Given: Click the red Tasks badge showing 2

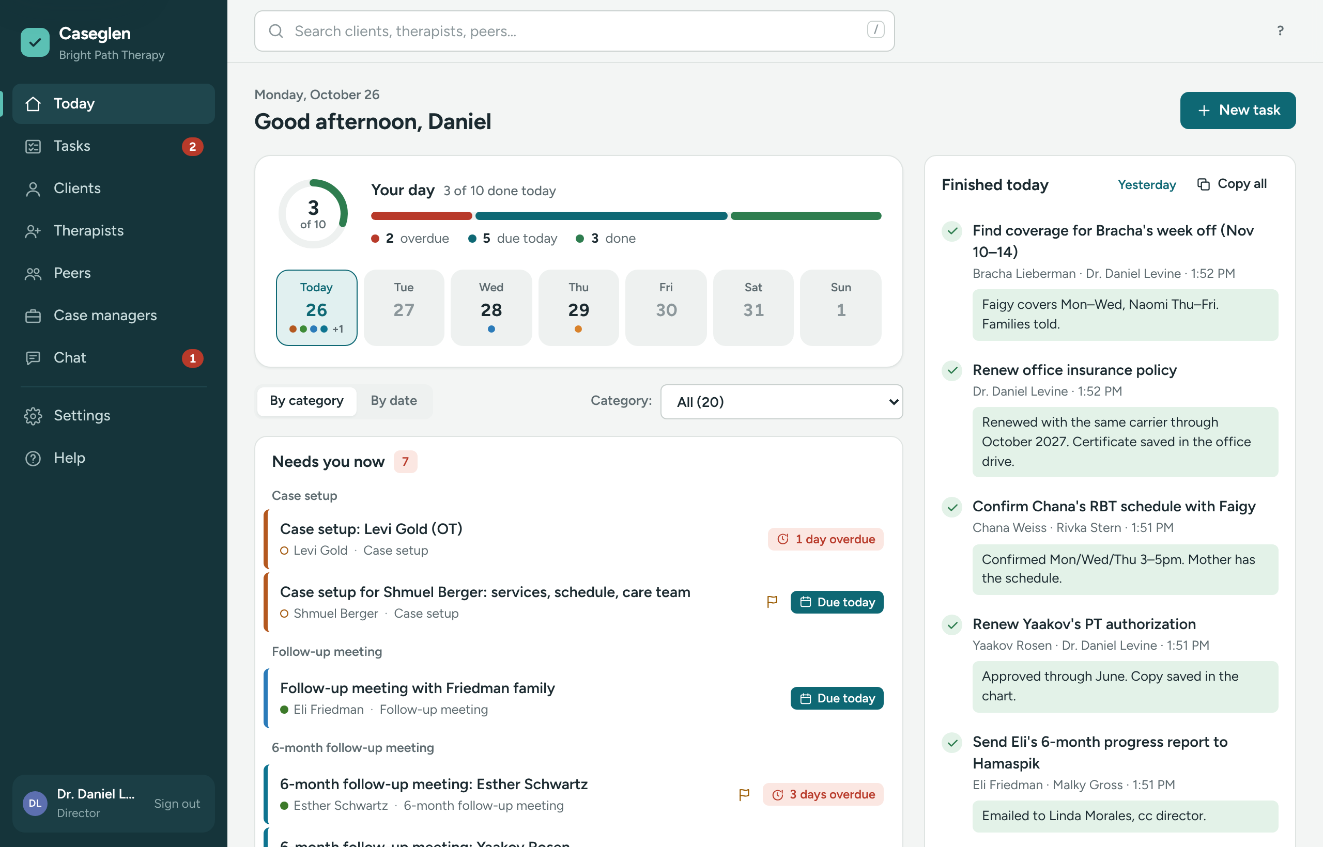Looking at the screenshot, I should (192, 146).
